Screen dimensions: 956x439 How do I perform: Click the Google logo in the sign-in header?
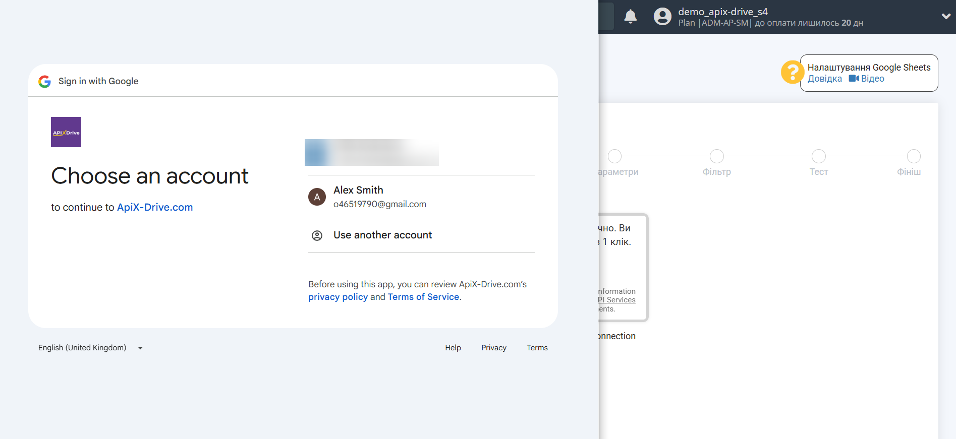click(x=44, y=81)
